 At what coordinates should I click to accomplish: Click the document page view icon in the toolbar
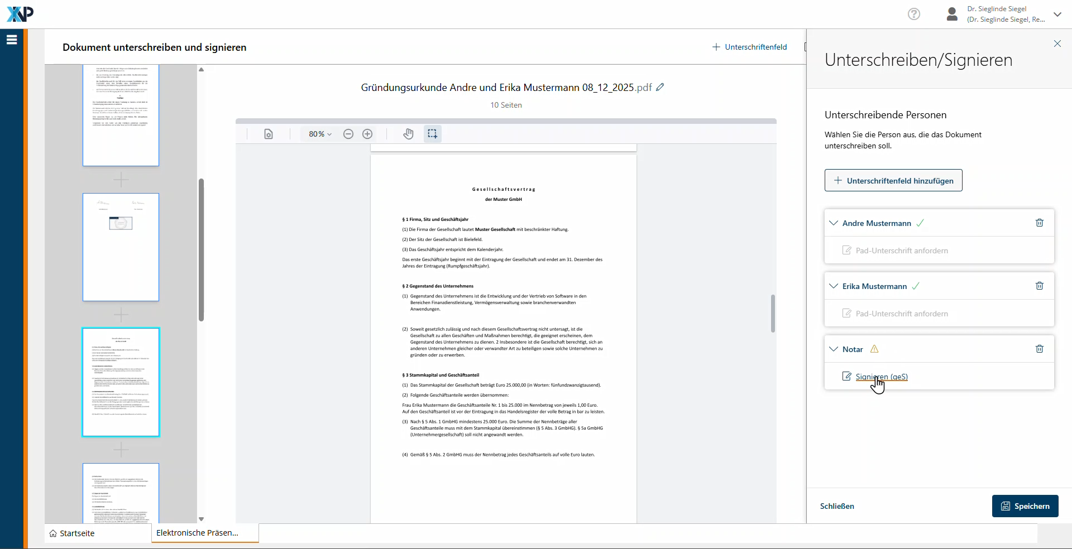tap(269, 134)
